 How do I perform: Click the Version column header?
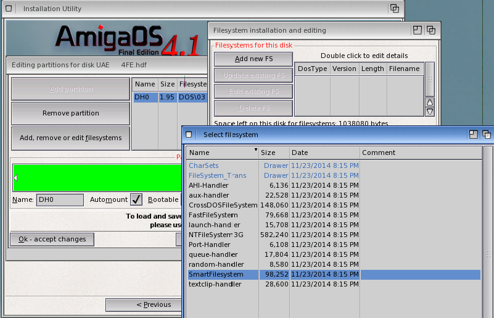[x=344, y=69]
